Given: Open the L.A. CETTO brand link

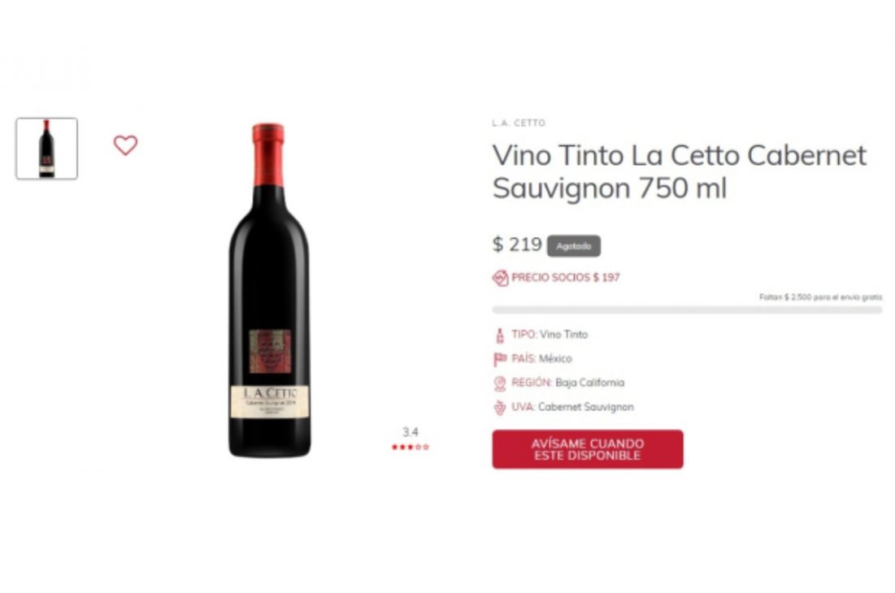Looking at the screenshot, I should coord(519,123).
